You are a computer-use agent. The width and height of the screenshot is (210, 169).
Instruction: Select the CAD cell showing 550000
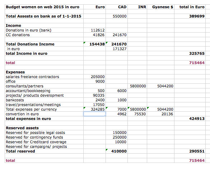117,16
